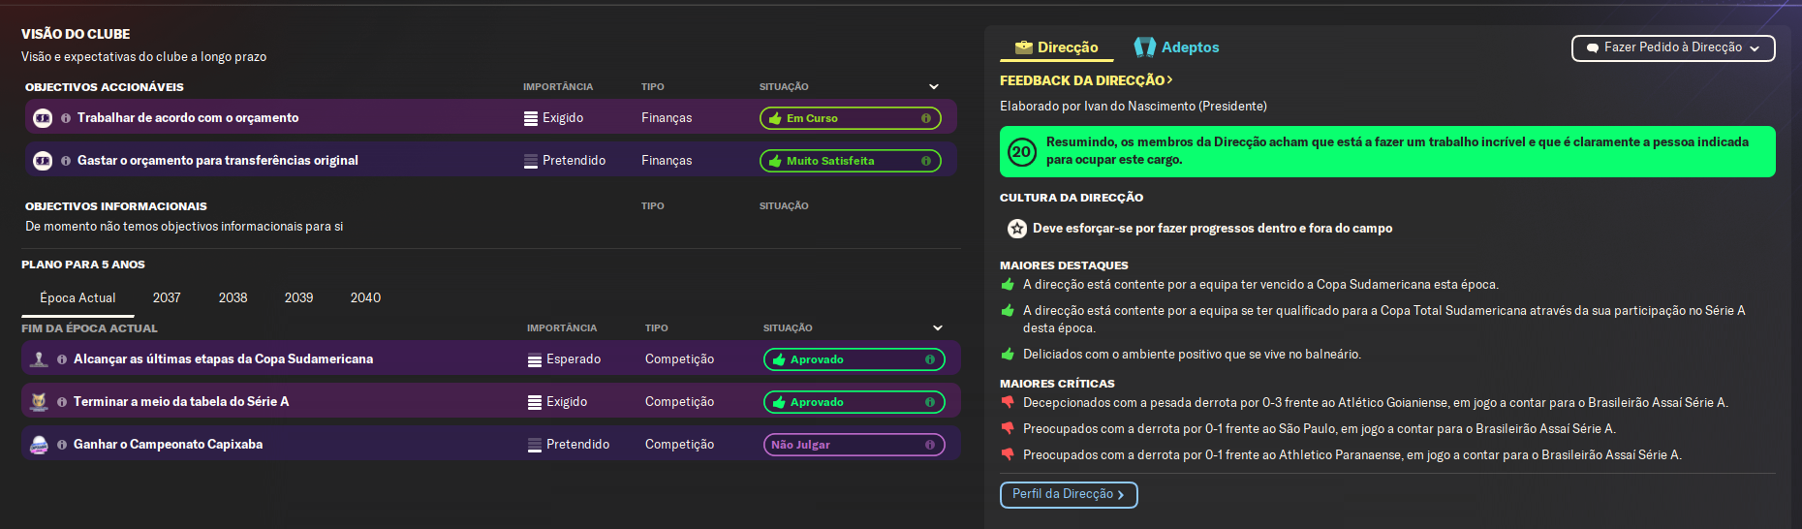Click the Campeonato Capixaba competition logo
Viewport: 1802px width, 529px height.
[39, 445]
